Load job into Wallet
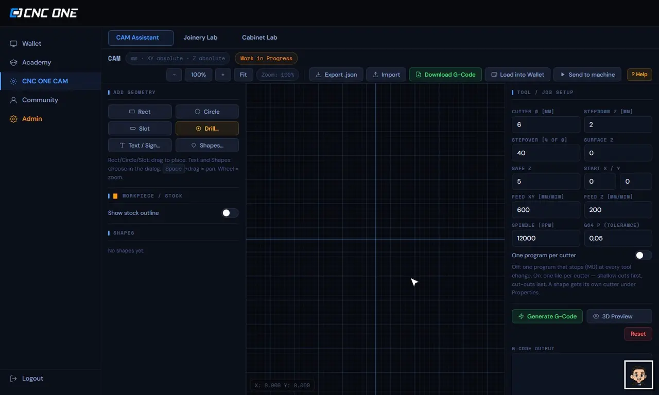The height and width of the screenshot is (395, 659). (517, 75)
